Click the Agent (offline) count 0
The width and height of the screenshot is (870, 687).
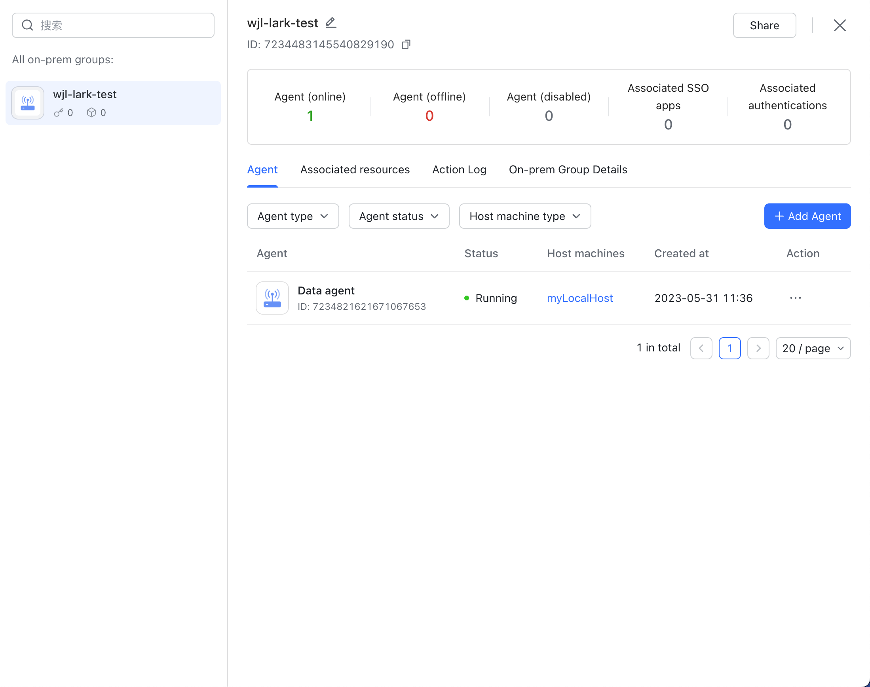[429, 116]
